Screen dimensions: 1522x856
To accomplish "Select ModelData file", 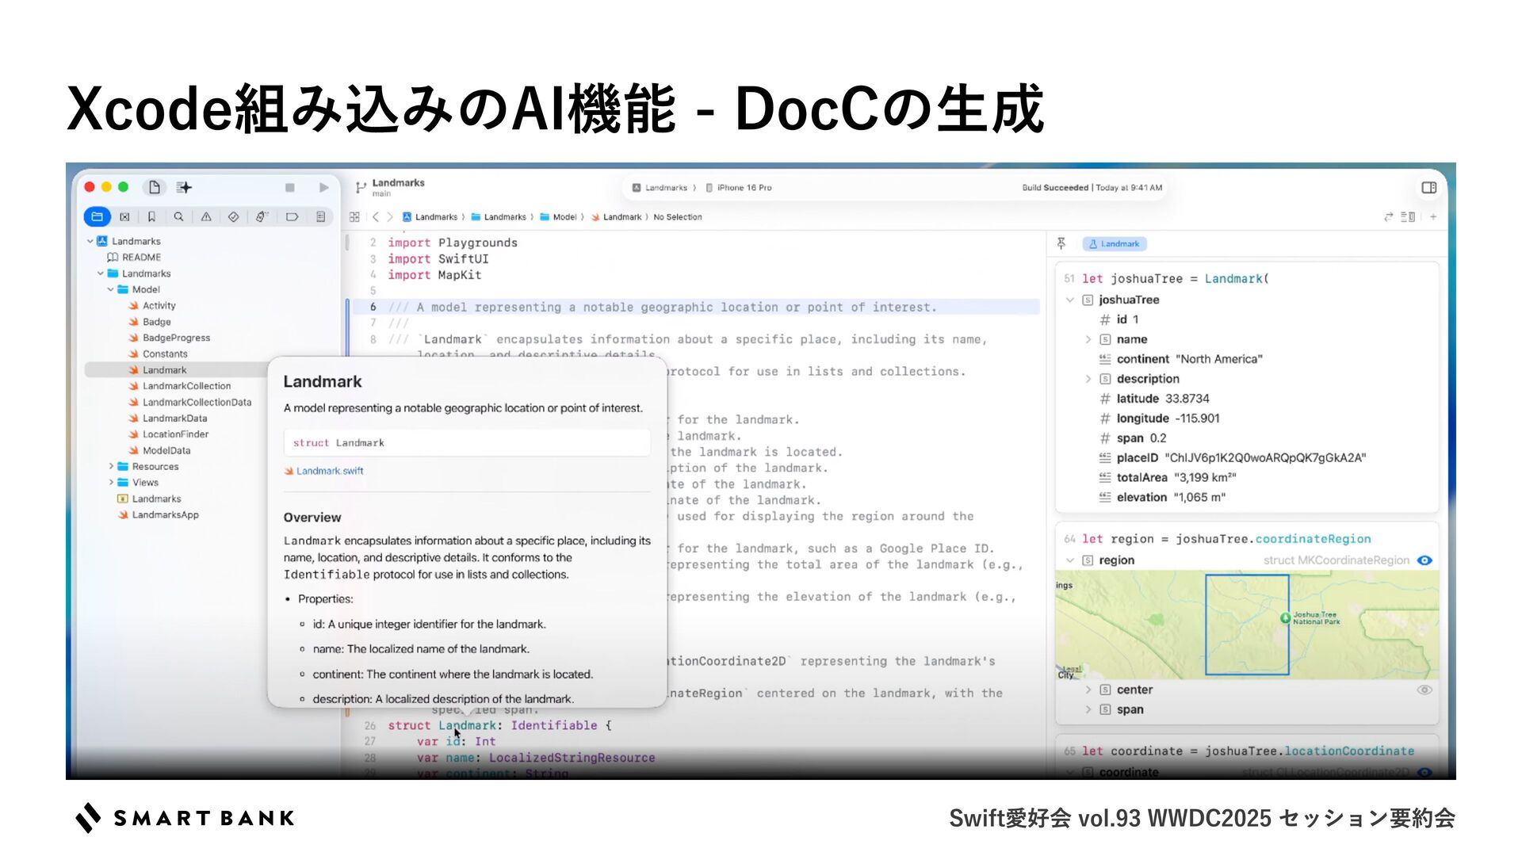I will pos(159,450).
